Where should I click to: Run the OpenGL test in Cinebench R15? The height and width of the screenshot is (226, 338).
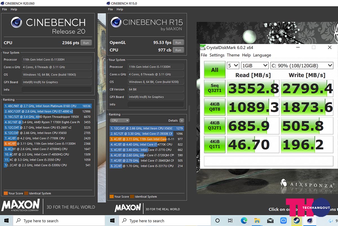tap(178, 43)
